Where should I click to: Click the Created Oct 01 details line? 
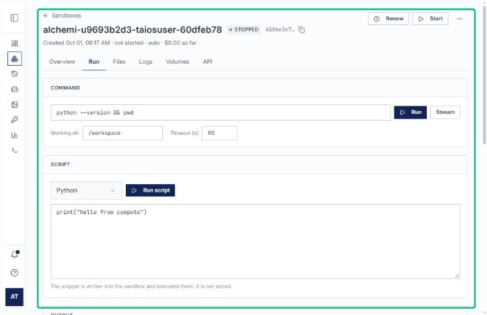coord(120,43)
